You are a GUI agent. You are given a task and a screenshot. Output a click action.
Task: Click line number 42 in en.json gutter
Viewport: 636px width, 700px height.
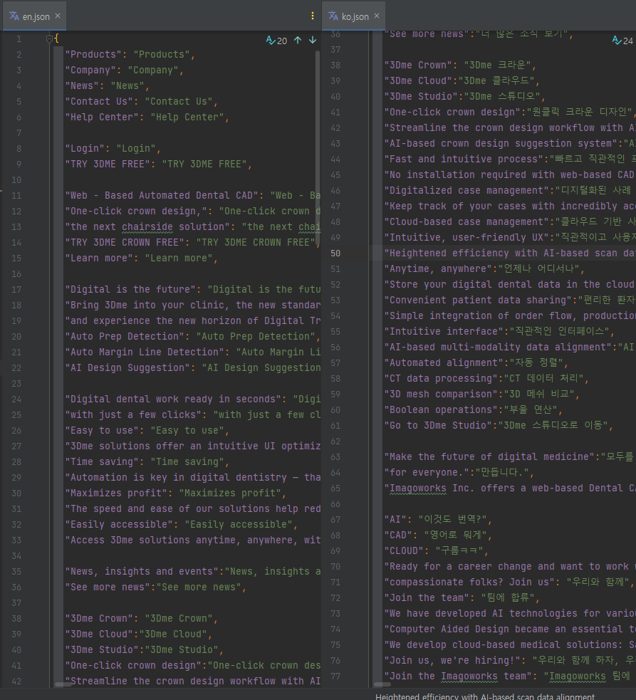coord(16,681)
